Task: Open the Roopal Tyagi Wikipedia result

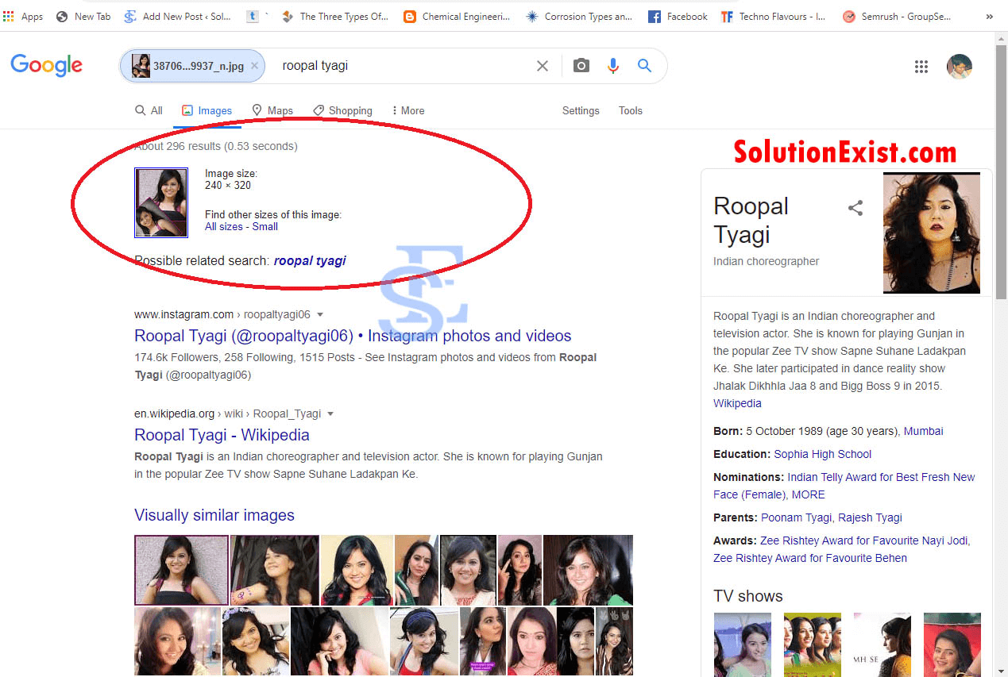Action: pyautogui.click(x=222, y=435)
